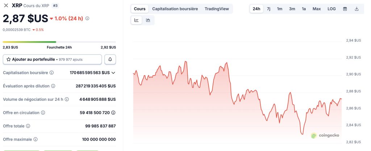The image size is (371, 151).
Task: Click info icon next to 24h change
Action: (87, 18)
